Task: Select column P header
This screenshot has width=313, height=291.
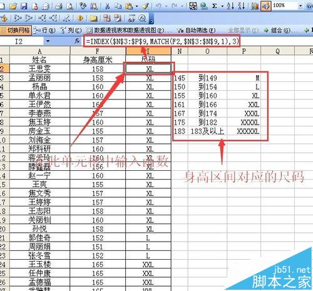Action: tap(244, 51)
